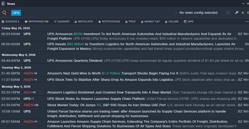Click the News panel title
The width and height of the screenshot is (249, 129).
click(x=11, y=4)
